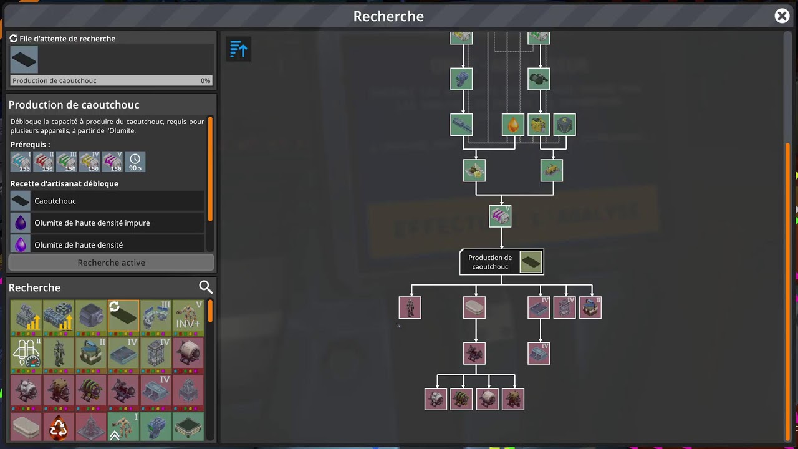Select the orange recycling droplet research tile
798x449 pixels.
[59, 427]
